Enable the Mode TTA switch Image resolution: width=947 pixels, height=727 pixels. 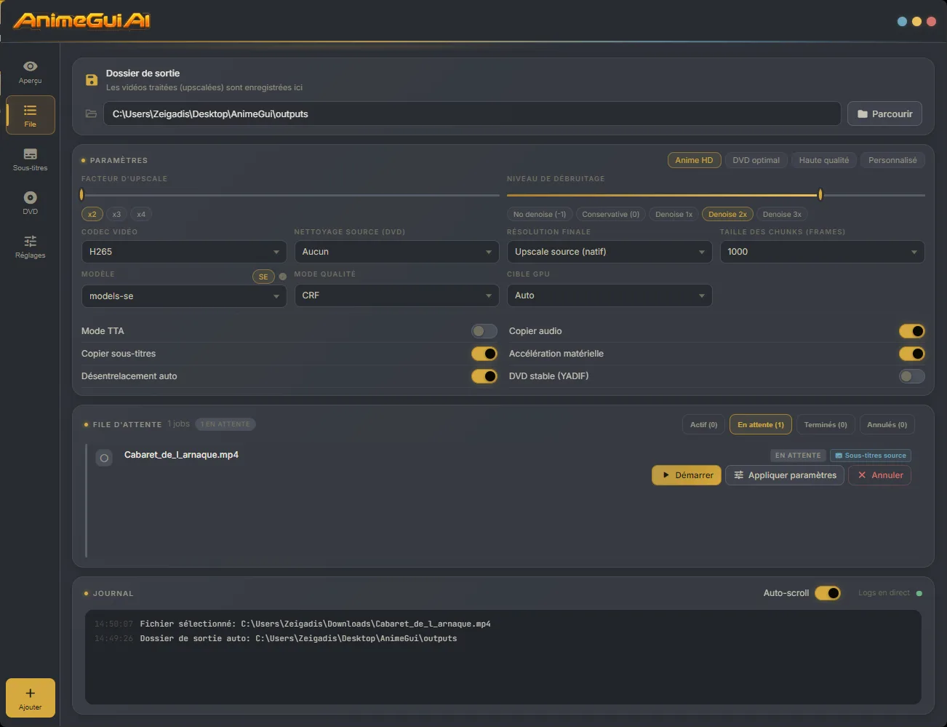[x=484, y=331]
